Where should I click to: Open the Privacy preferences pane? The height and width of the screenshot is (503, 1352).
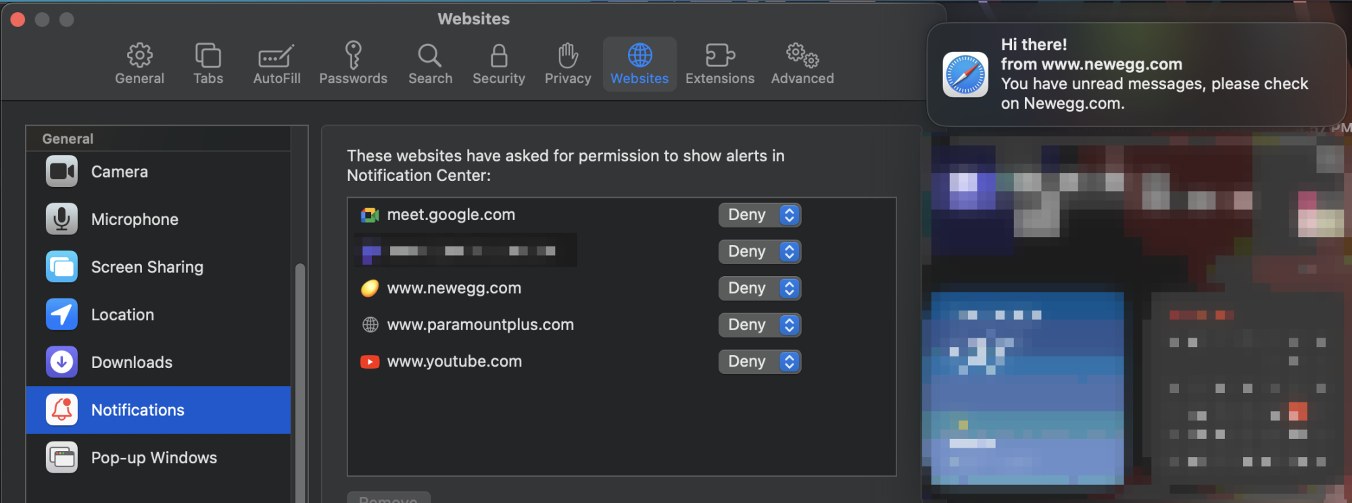pyautogui.click(x=568, y=64)
